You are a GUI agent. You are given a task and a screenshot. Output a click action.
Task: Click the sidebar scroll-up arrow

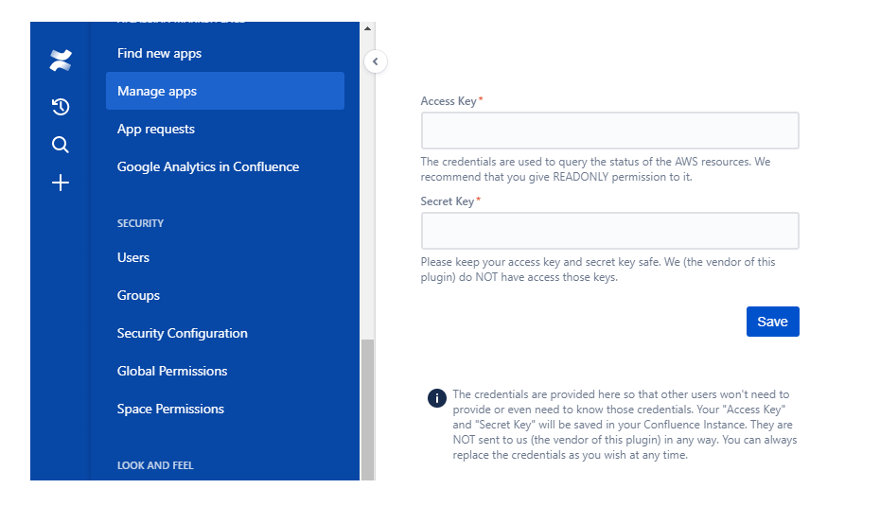pyautogui.click(x=367, y=28)
